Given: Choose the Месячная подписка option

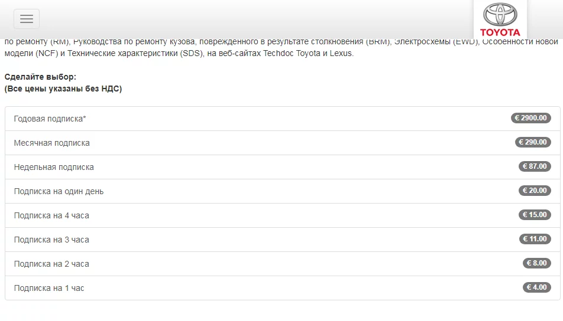Looking at the screenshot, I should click(52, 143).
